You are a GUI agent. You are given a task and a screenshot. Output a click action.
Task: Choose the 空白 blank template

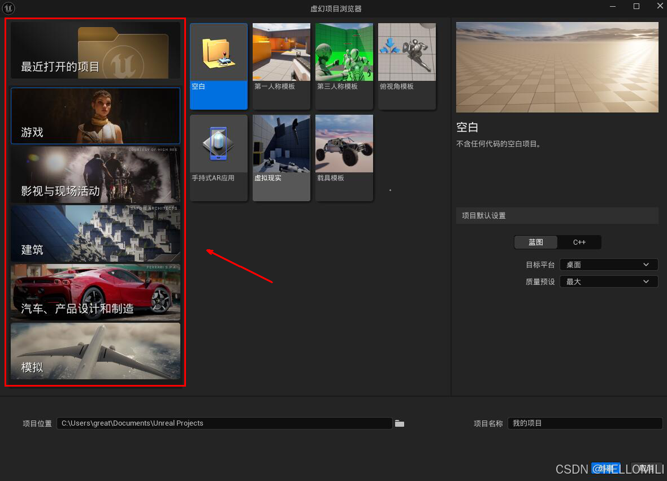click(x=219, y=66)
